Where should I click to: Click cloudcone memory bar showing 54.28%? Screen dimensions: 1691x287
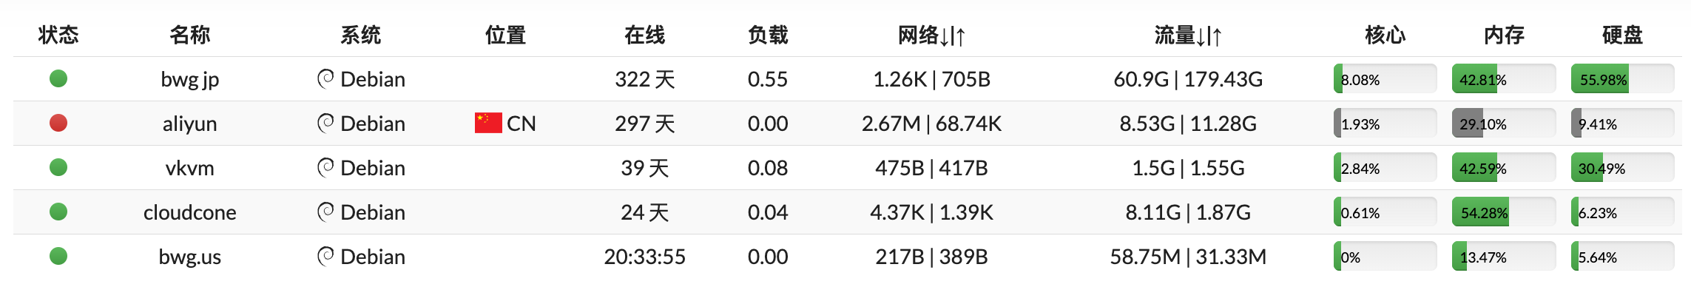tap(1504, 212)
